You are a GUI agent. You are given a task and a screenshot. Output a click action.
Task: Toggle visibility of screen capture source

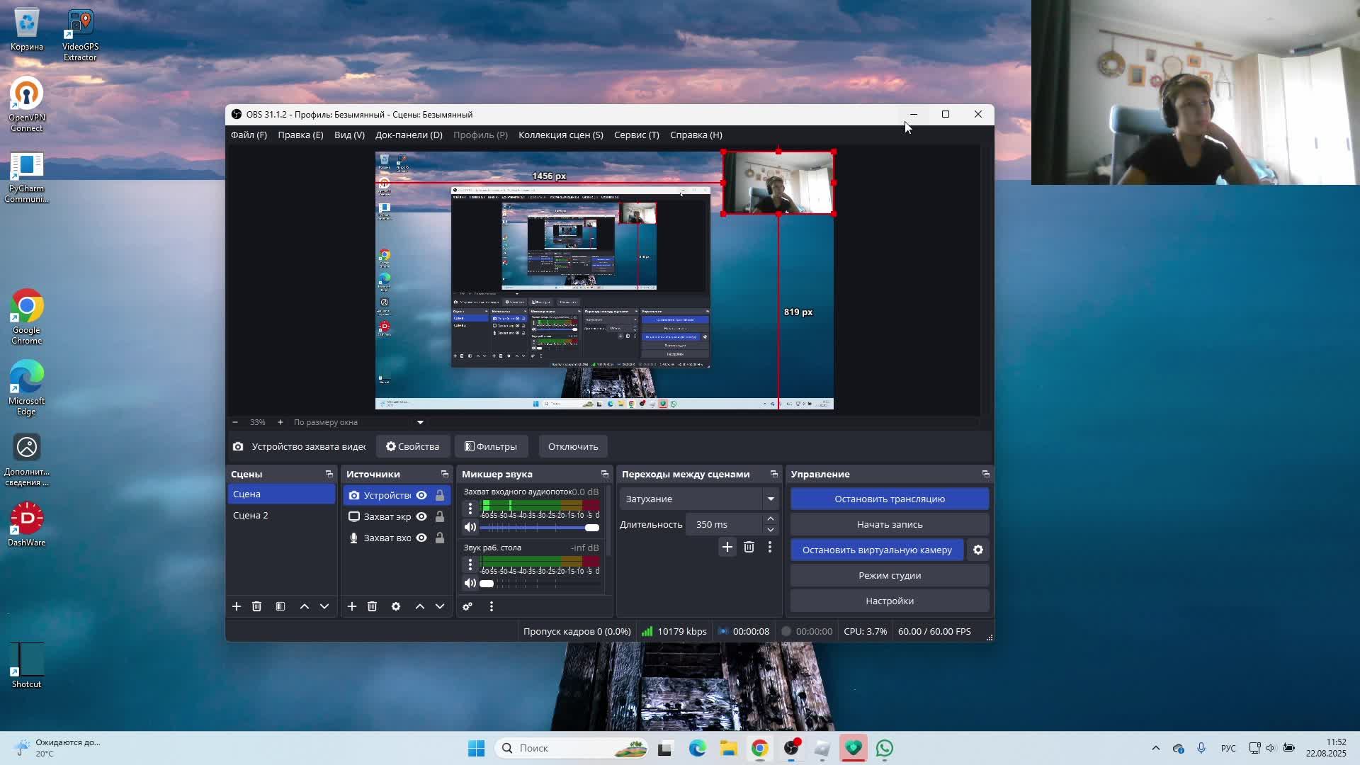tap(421, 516)
